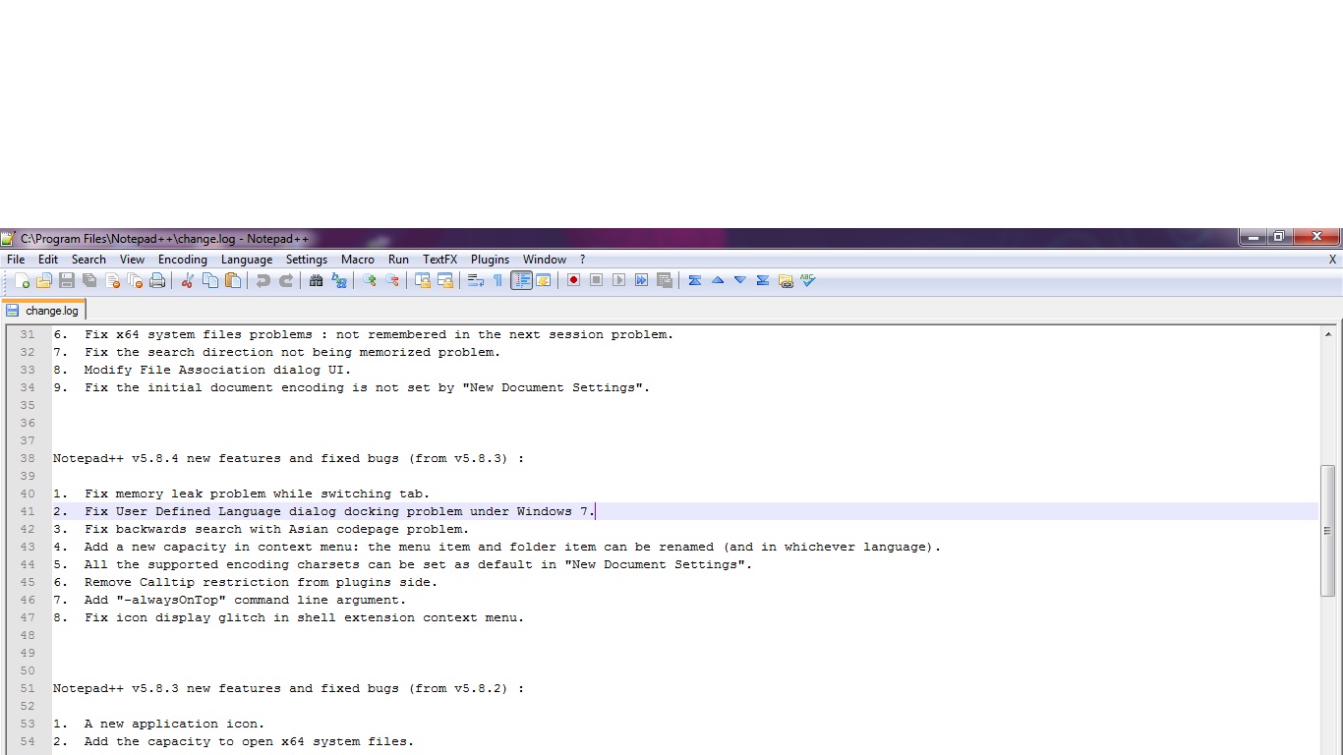Click the Save All icon
1343x755 pixels.
coord(89,281)
